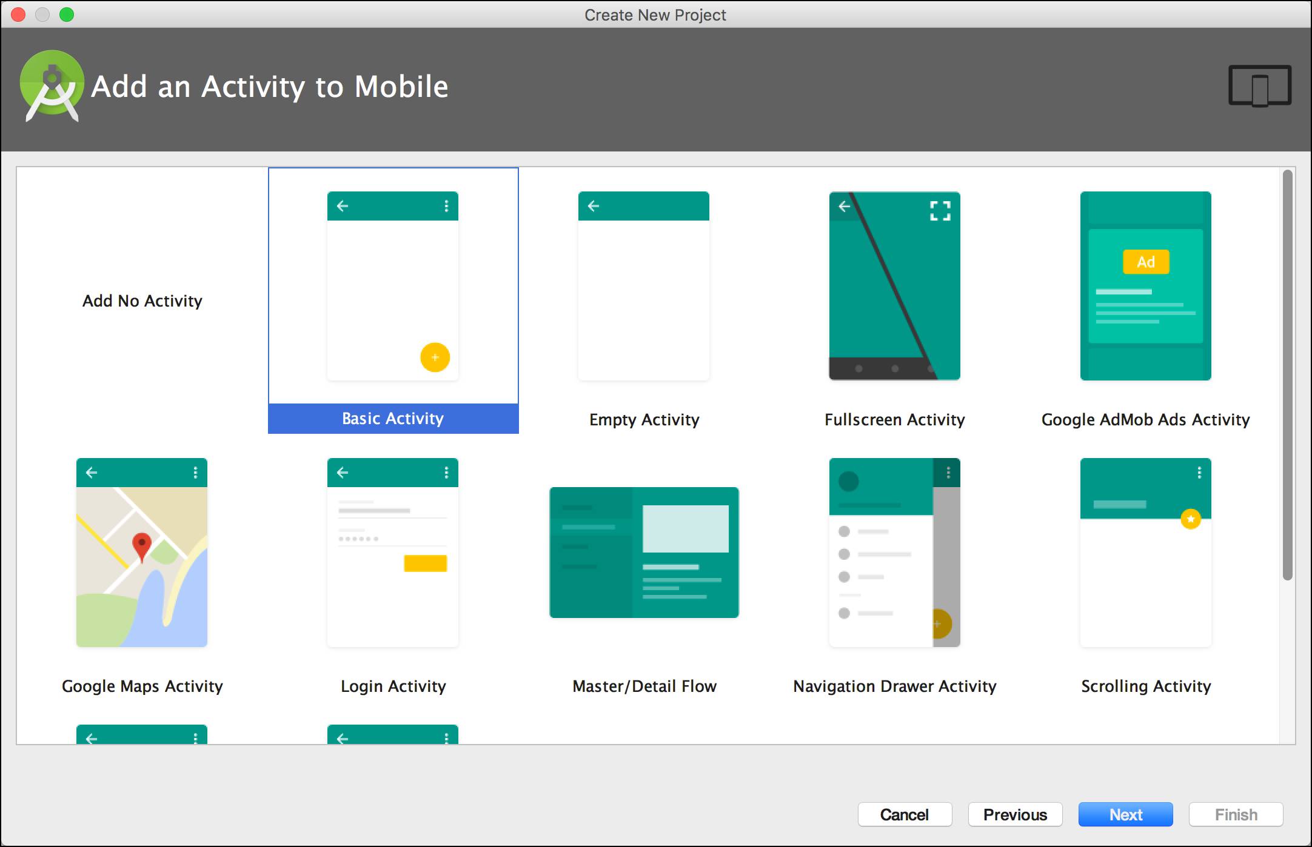
Task: Proceed with the Next button
Action: pos(1125,814)
